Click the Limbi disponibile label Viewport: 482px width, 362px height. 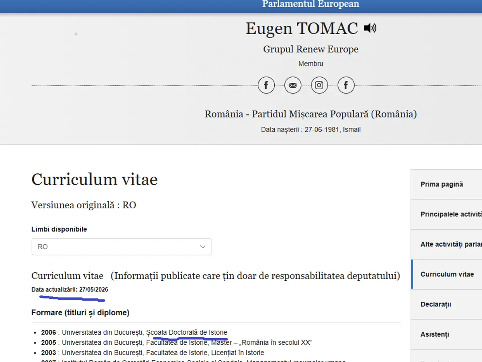(59, 229)
